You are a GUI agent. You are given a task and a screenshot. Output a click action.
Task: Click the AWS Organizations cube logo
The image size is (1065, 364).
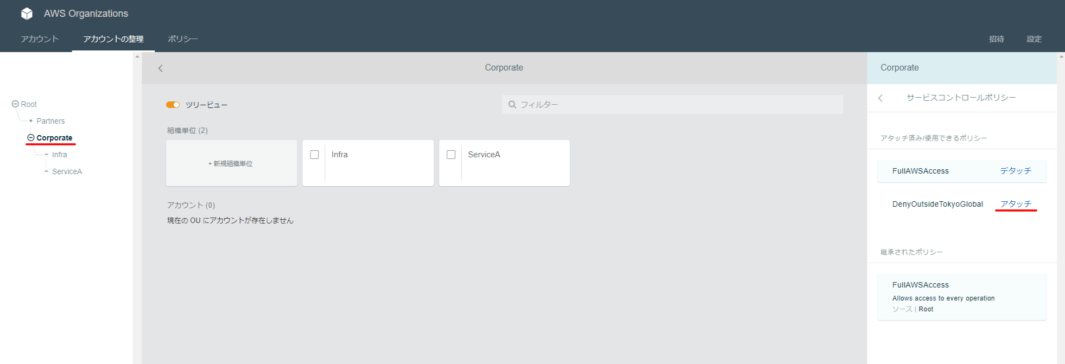point(27,14)
